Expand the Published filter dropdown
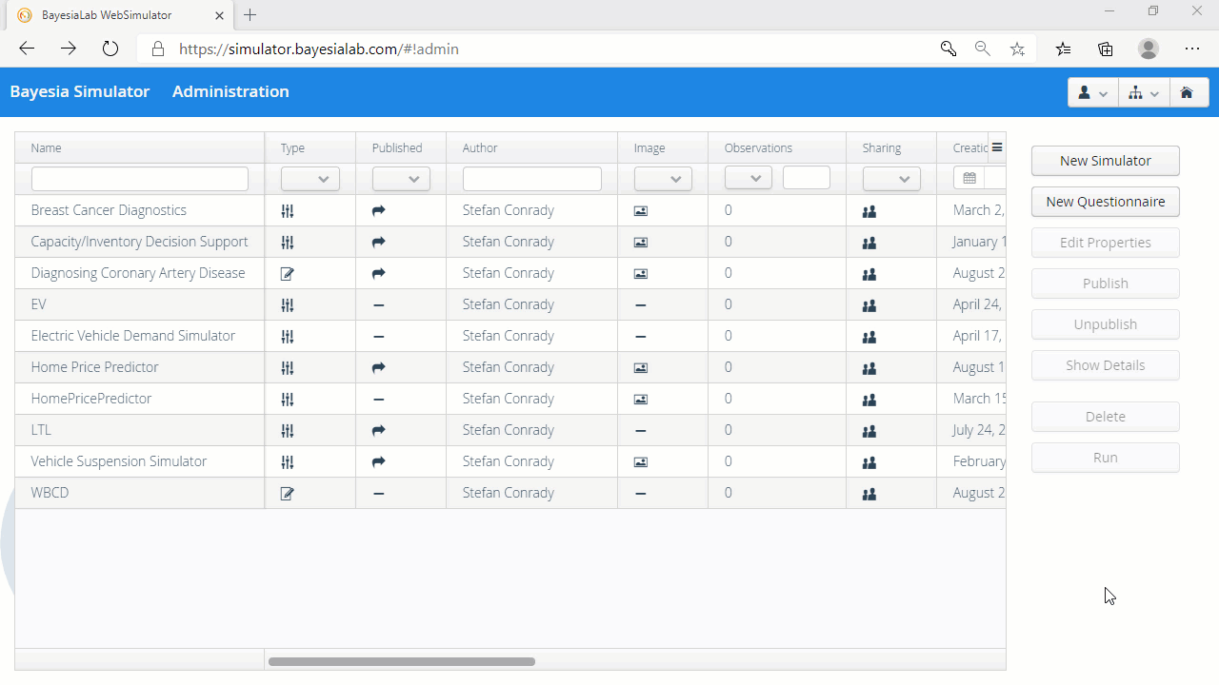Image resolution: width=1219 pixels, height=685 pixels. click(401, 179)
